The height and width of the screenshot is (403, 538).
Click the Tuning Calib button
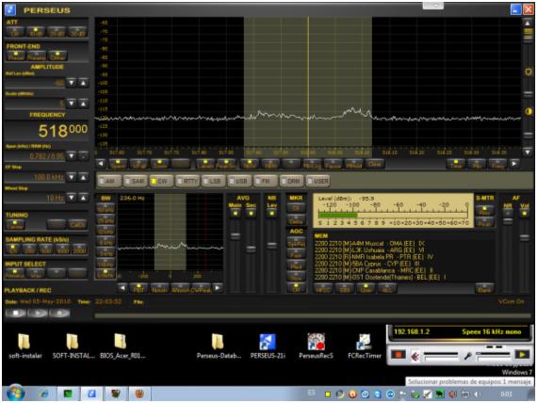click(x=77, y=224)
